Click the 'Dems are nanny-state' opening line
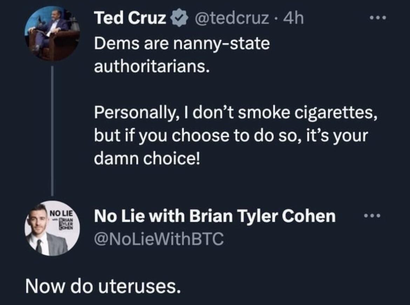Image resolution: width=410 pixels, height=305 pixels. click(x=182, y=43)
